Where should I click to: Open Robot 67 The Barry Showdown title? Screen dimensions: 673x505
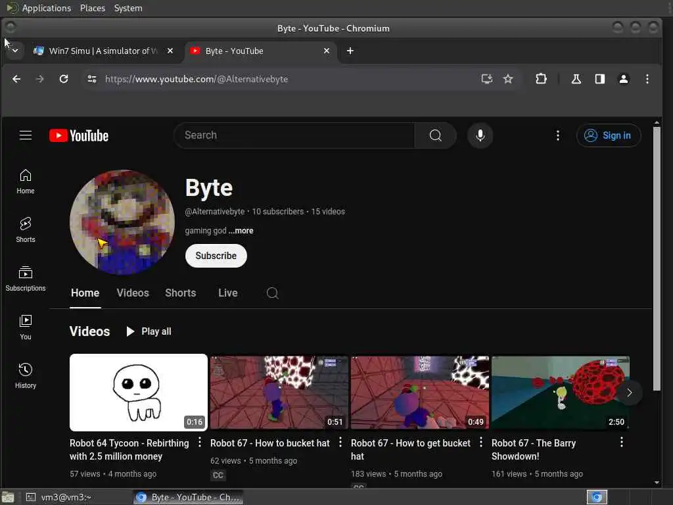(x=534, y=450)
